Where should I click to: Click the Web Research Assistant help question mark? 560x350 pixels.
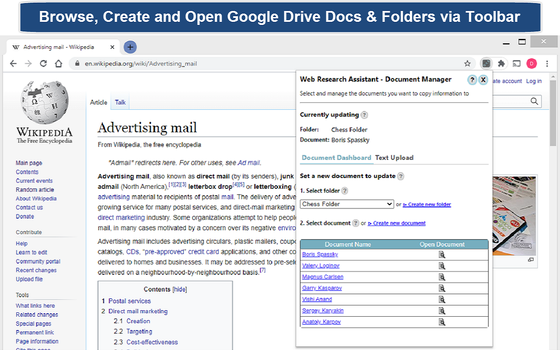tap(472, 80)
